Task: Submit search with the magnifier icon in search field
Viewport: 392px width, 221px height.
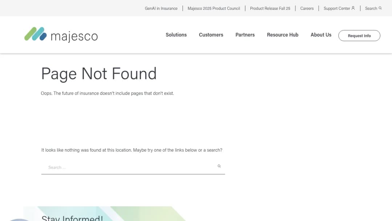Action: [219, 166]
